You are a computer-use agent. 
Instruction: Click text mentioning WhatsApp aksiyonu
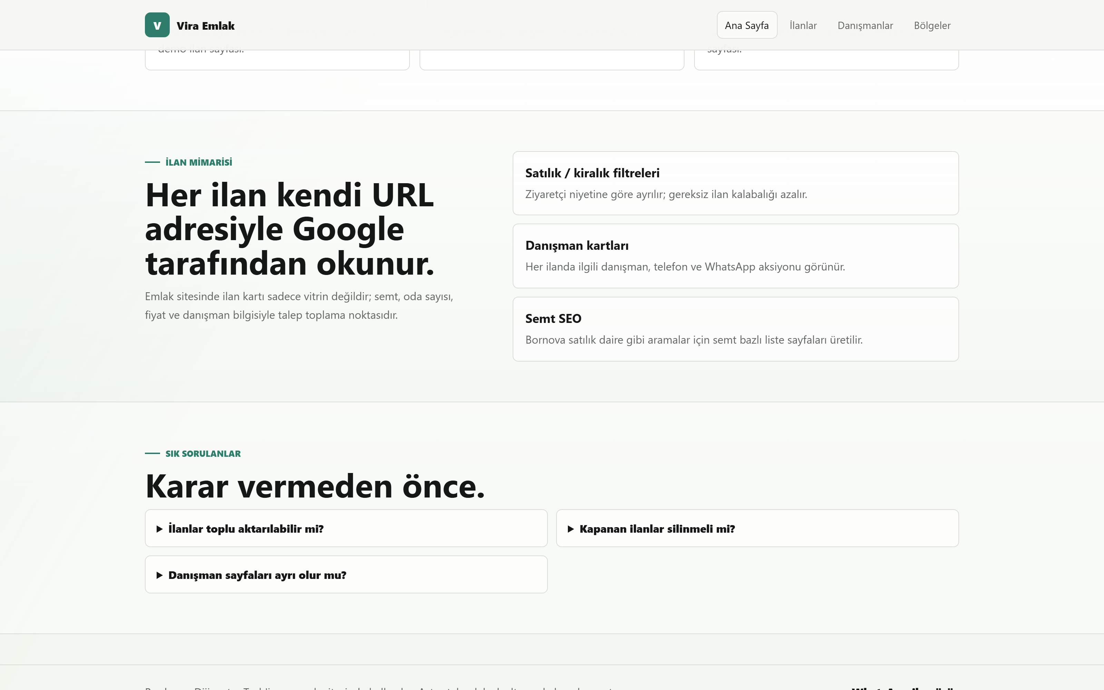(x=685, y=267)
